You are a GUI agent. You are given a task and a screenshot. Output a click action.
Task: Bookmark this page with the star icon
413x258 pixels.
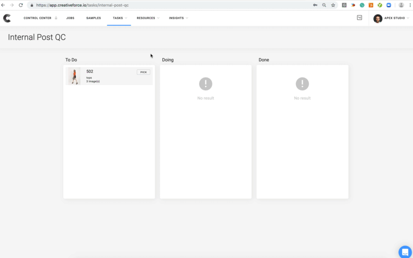pyautogui.click(x=333, y=5)
